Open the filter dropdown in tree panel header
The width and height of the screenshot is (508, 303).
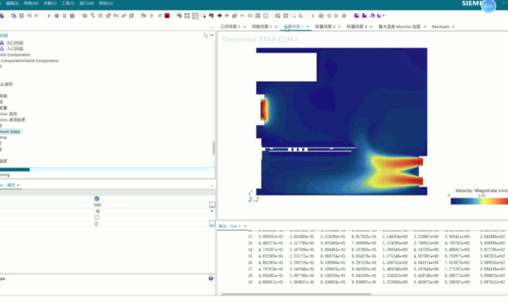(x=212, y=35)
